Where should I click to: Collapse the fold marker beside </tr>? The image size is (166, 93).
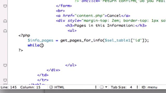pos(5,80)
